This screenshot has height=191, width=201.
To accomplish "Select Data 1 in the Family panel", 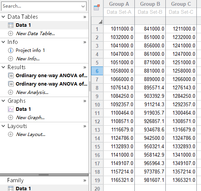I will pos(23,188).
